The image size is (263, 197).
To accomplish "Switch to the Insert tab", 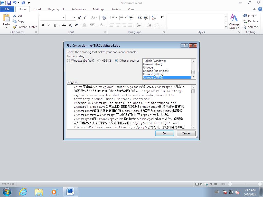I will [x=37, y=9].
